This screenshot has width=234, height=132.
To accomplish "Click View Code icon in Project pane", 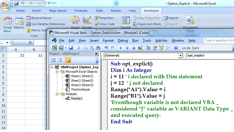I will 53,60.
